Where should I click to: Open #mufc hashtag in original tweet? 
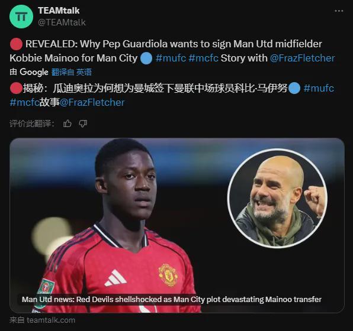pos(171,58)
